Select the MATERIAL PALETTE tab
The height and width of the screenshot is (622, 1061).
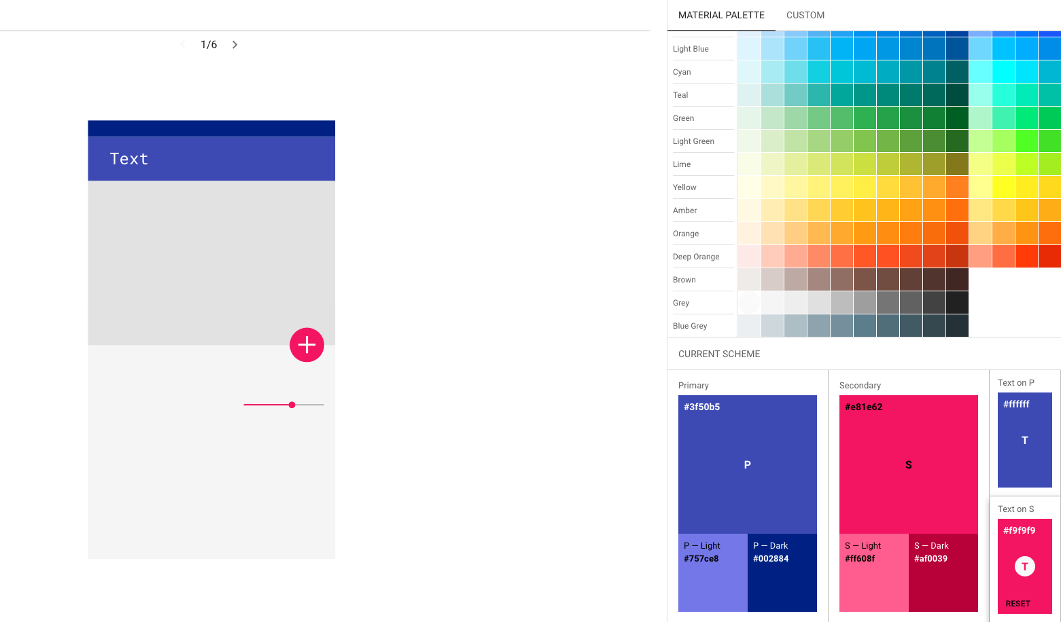tap(721, 15)
